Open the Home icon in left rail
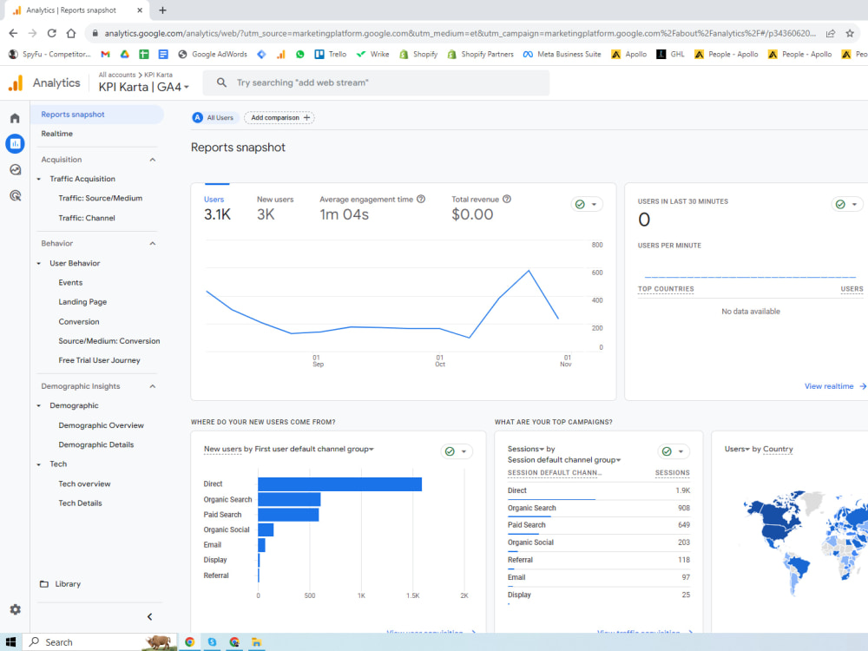This screenshot has height=651, width=868. pyautogui.click(x=15, y=118)
